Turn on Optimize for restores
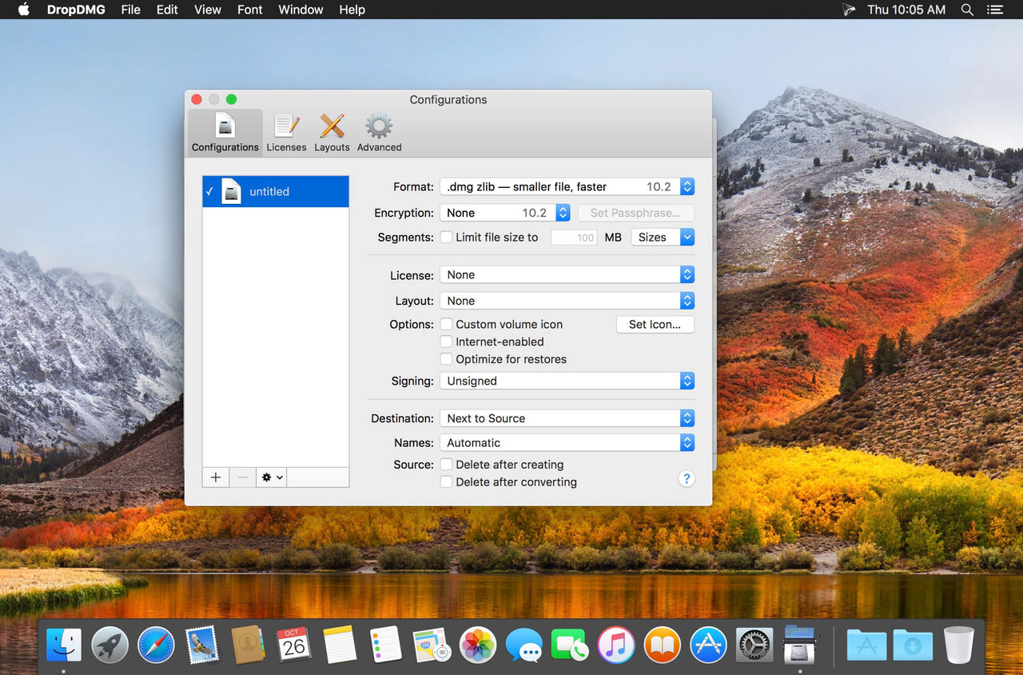This screenshot has width=1023, height=675. [x=447, y=360]
